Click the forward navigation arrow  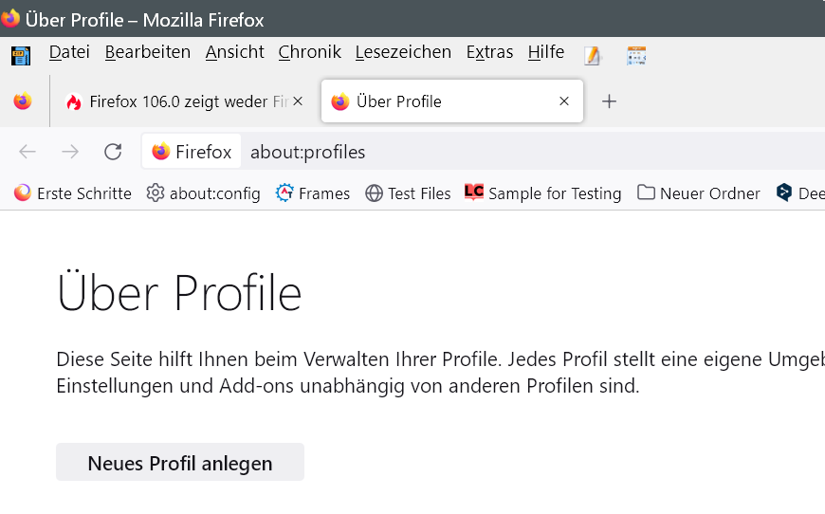point(70,152)
